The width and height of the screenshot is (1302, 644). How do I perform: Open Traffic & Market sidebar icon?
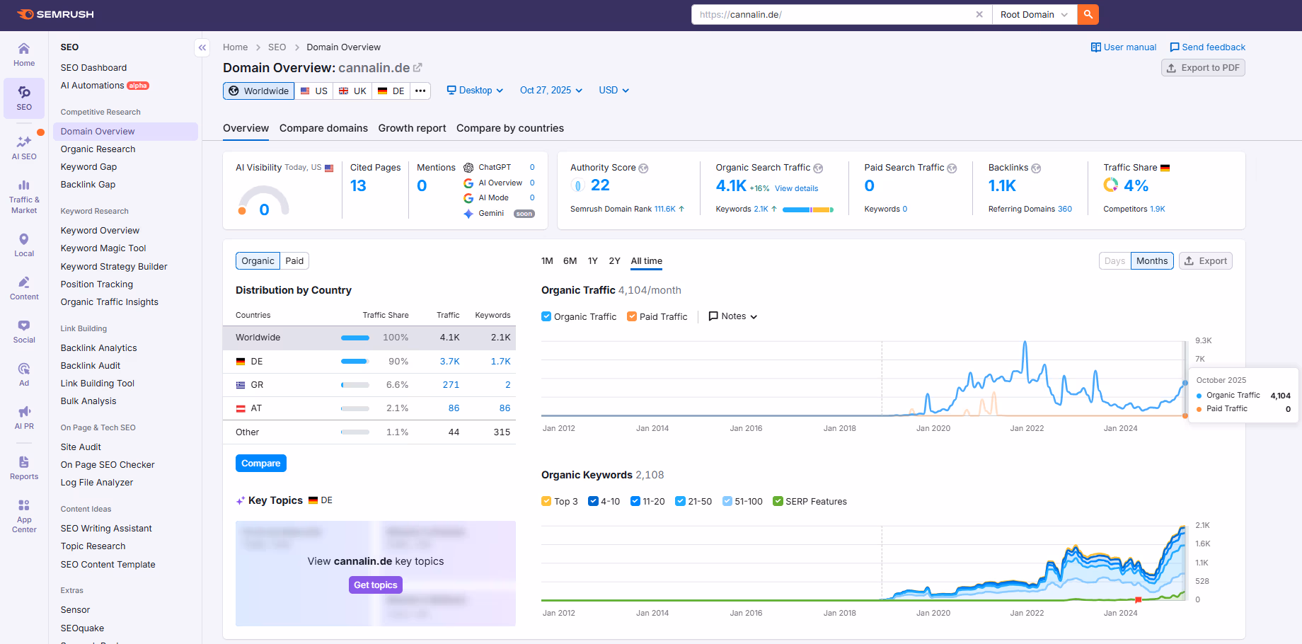pyautogui.click(x=24, y=195)
